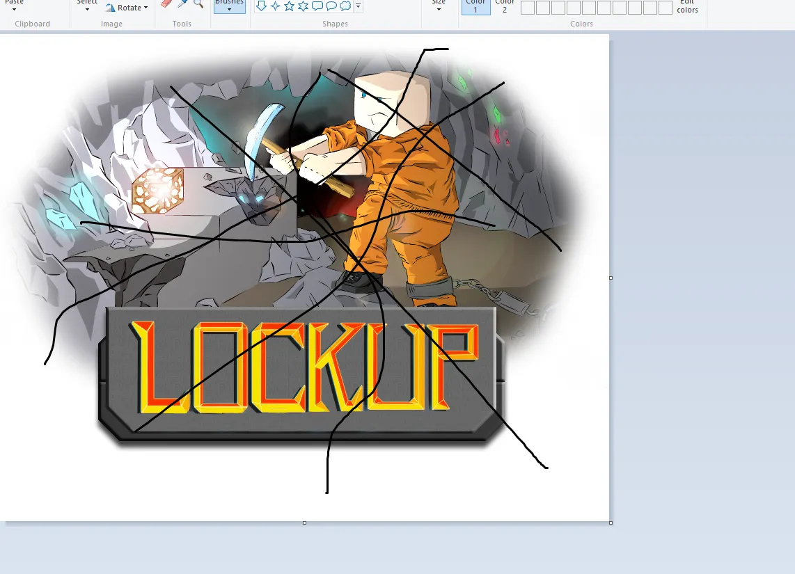Pick the Color picker eyedropper tool
Viewport: 795px width, 574px height.
coord(182,3)
